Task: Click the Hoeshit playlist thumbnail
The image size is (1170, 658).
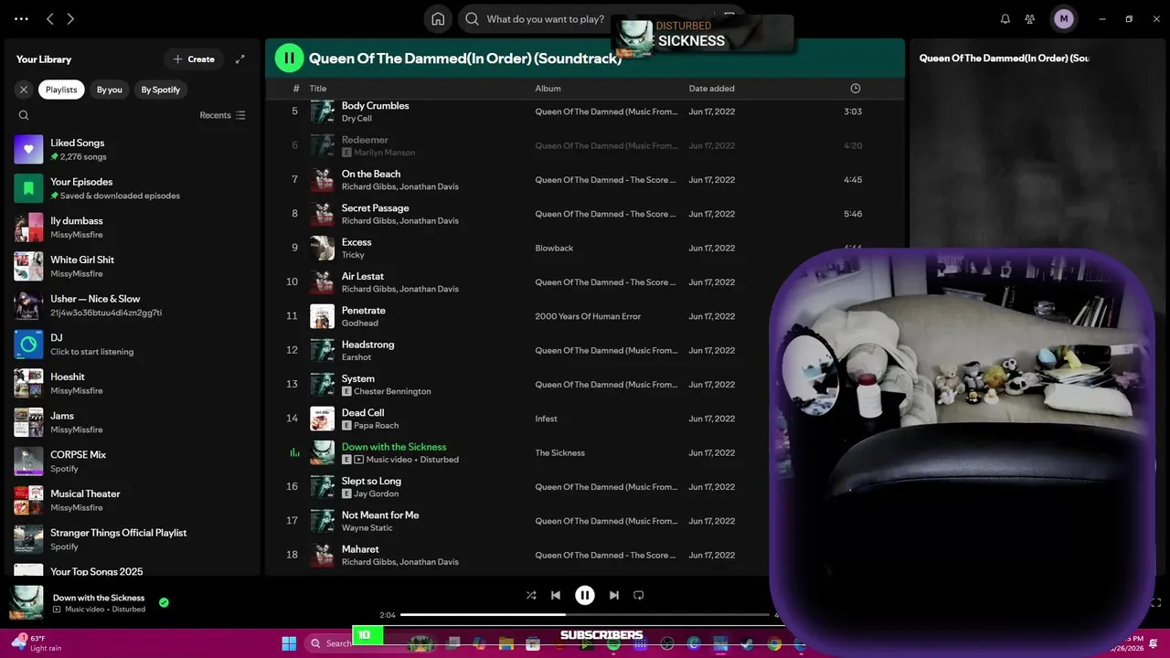Action: click(28, 383)
